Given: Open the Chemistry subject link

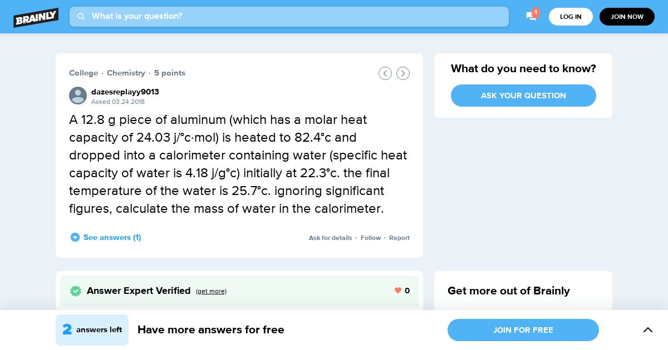Looking at the screenshot, I should [x=126, y=73].
